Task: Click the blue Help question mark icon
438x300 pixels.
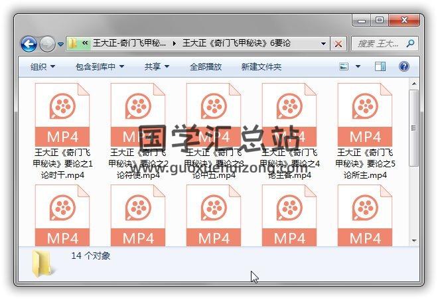Action: (x=403, y=67)
